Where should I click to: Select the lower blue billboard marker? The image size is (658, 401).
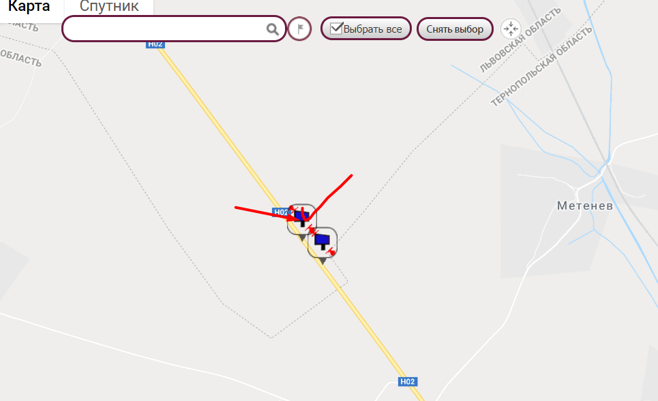click(323, 242)
